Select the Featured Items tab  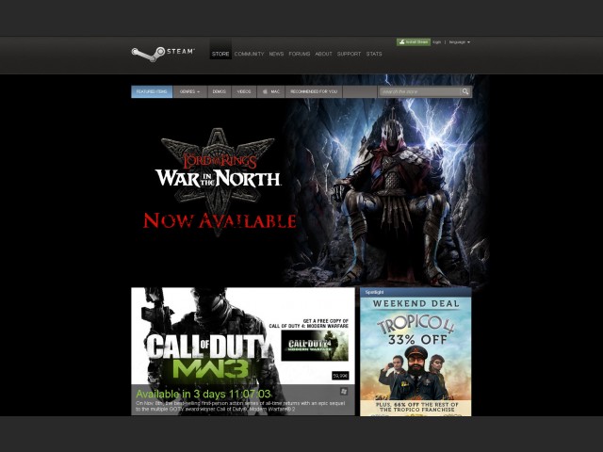[152, 91]
